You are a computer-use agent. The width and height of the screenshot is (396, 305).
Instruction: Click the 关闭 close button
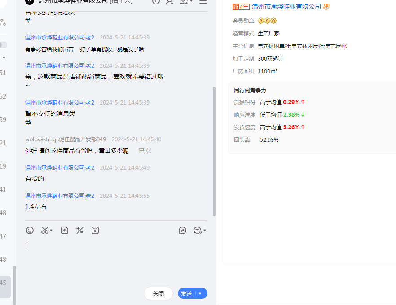tap(158, 294)
